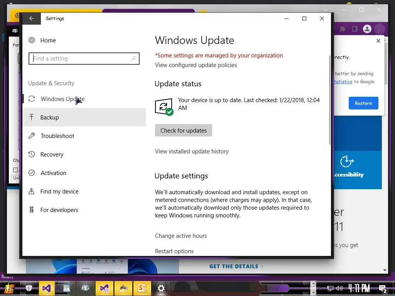
Task: Click browser side panel icon
Action: pyautogui.click(x=355, y=29)
